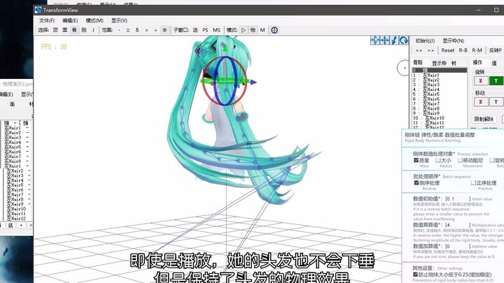Screen dimensions: 504x283
Task: Open the 送 sub-window
Action: pos(195,30)
